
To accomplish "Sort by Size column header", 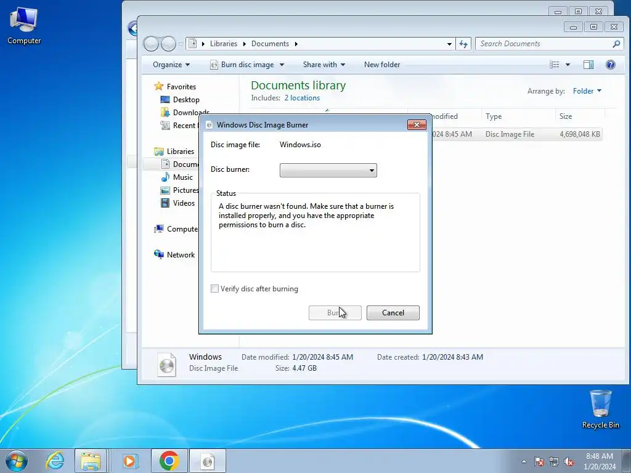I will (x=579, y=116).
